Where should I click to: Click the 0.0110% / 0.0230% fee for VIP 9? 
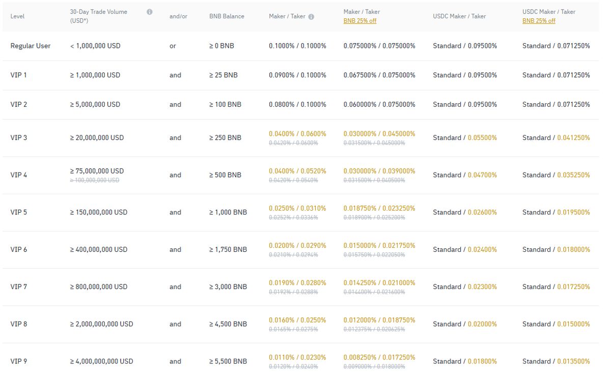click(297, 357)
